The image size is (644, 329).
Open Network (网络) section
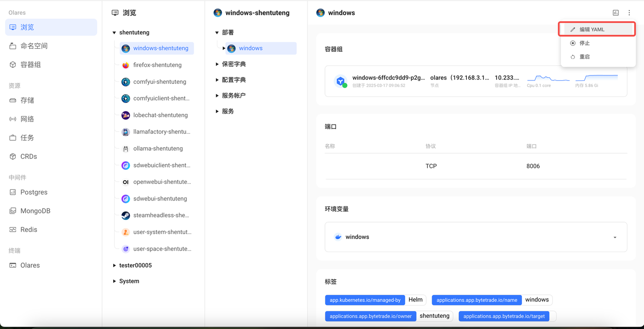pos(51,119)
